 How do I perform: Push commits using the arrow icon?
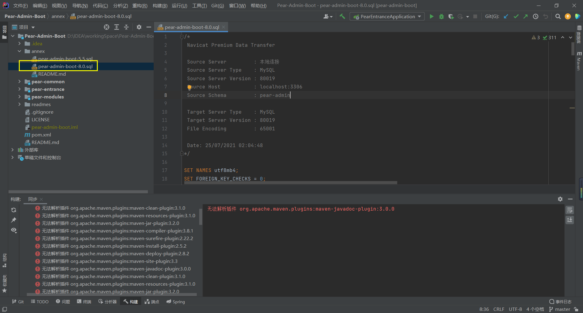coord(525,16)
